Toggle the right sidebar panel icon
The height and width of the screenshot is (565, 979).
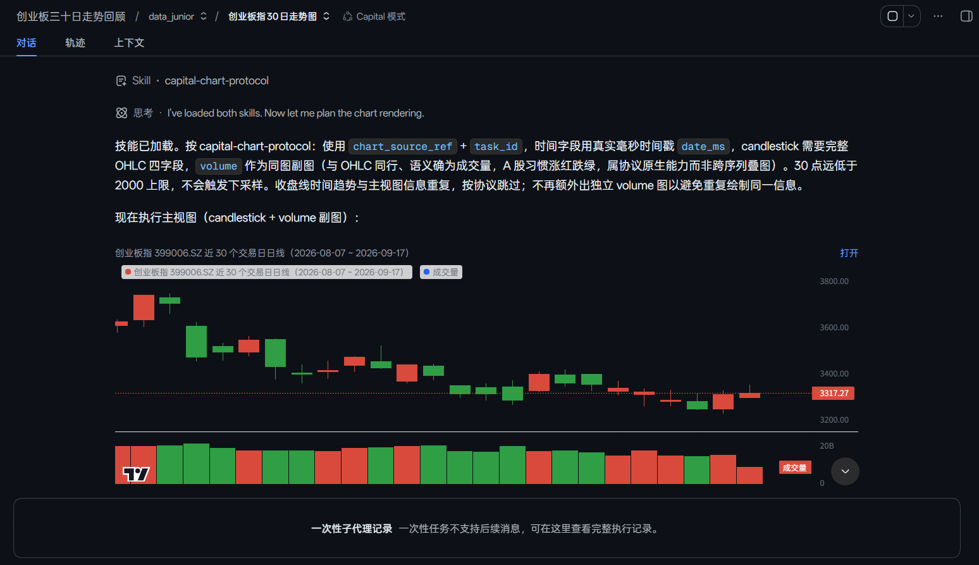coord(966,16)
